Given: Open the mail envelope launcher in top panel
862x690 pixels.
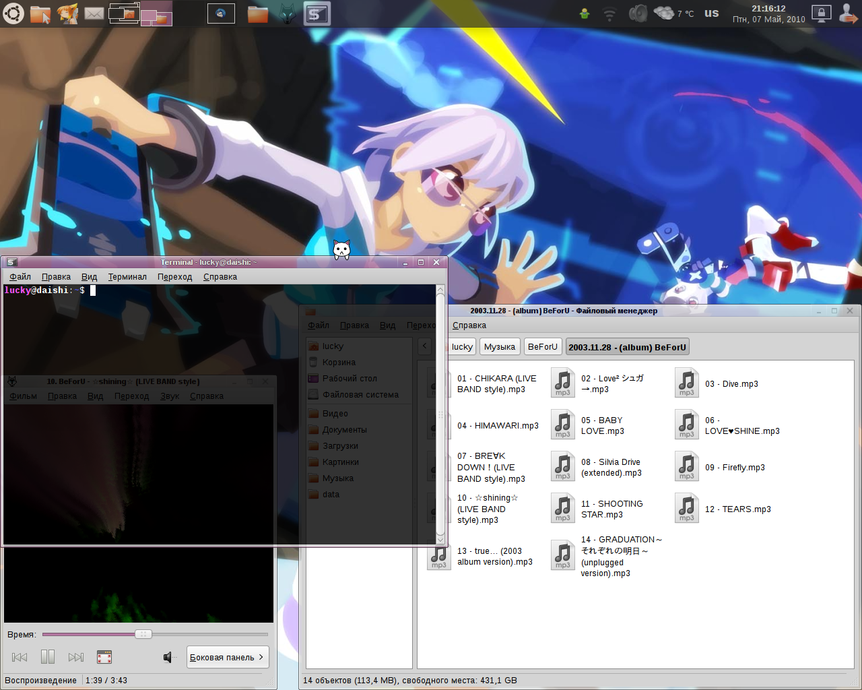Looking at the screenshot, I should tap(94, 13).
